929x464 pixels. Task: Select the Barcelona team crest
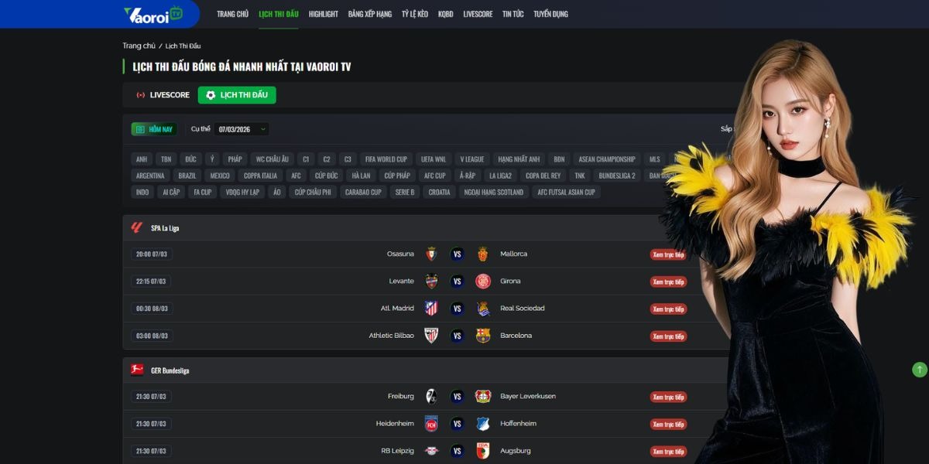pyautogui.click(x=483, y=336)
